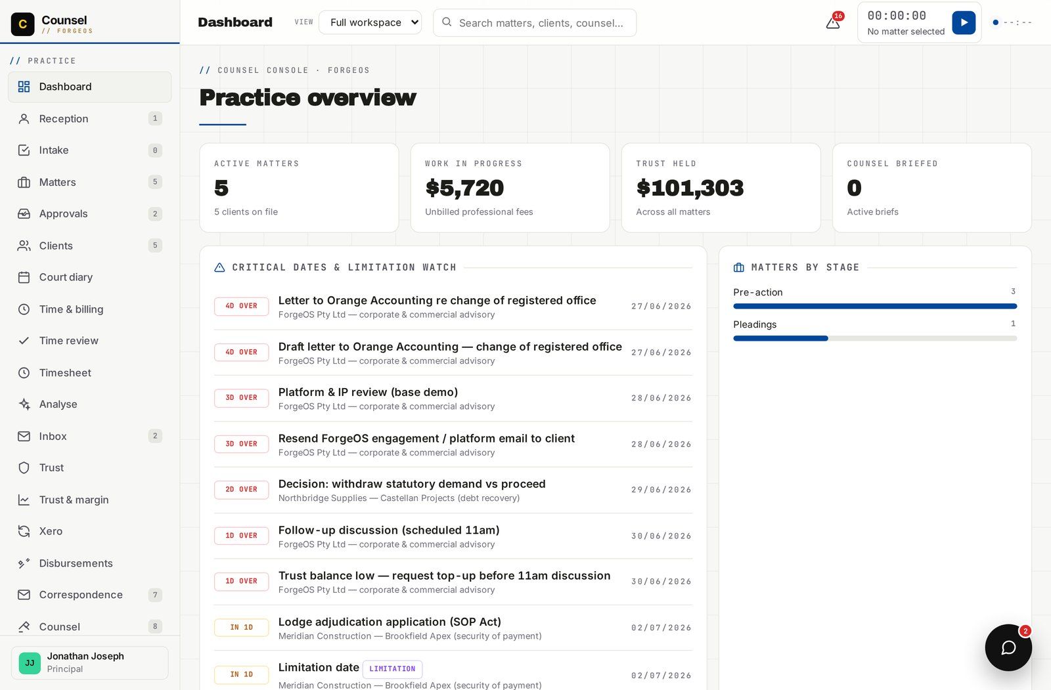Click the Counsel logo in header
The width and height of the screenshot is (1051, 690).
click(23, 24)
